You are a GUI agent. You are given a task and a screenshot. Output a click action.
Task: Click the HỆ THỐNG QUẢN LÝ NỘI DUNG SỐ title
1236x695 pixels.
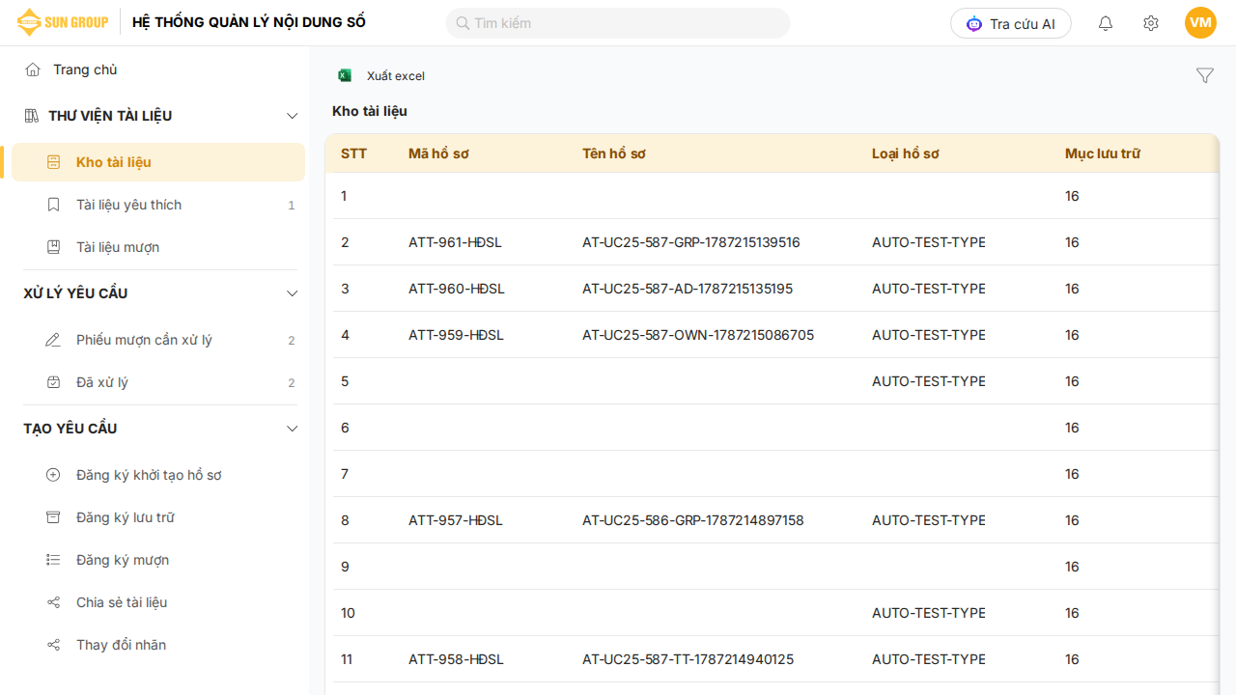click(x=249, y=22)
